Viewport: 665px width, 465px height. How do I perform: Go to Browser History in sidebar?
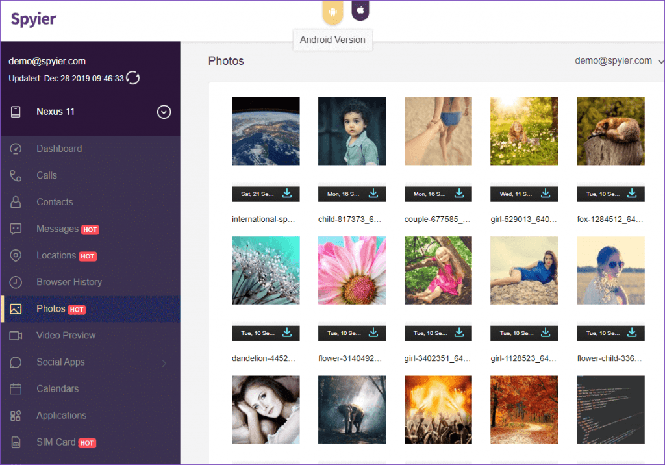(69, 282)
